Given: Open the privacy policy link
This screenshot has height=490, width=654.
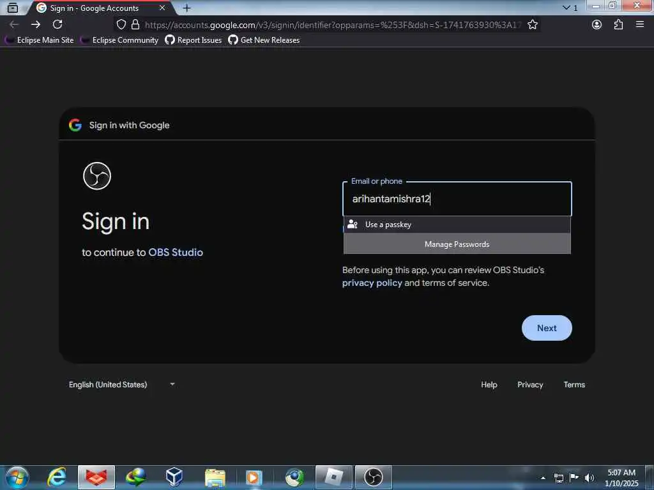Looking at the screenshot, I should [372, 283].
